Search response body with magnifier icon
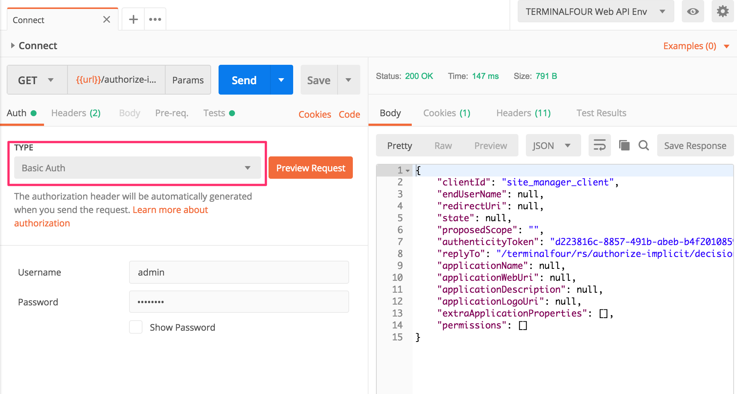The image size is (737, 394). pyautogui.click(x=643, y=145)
